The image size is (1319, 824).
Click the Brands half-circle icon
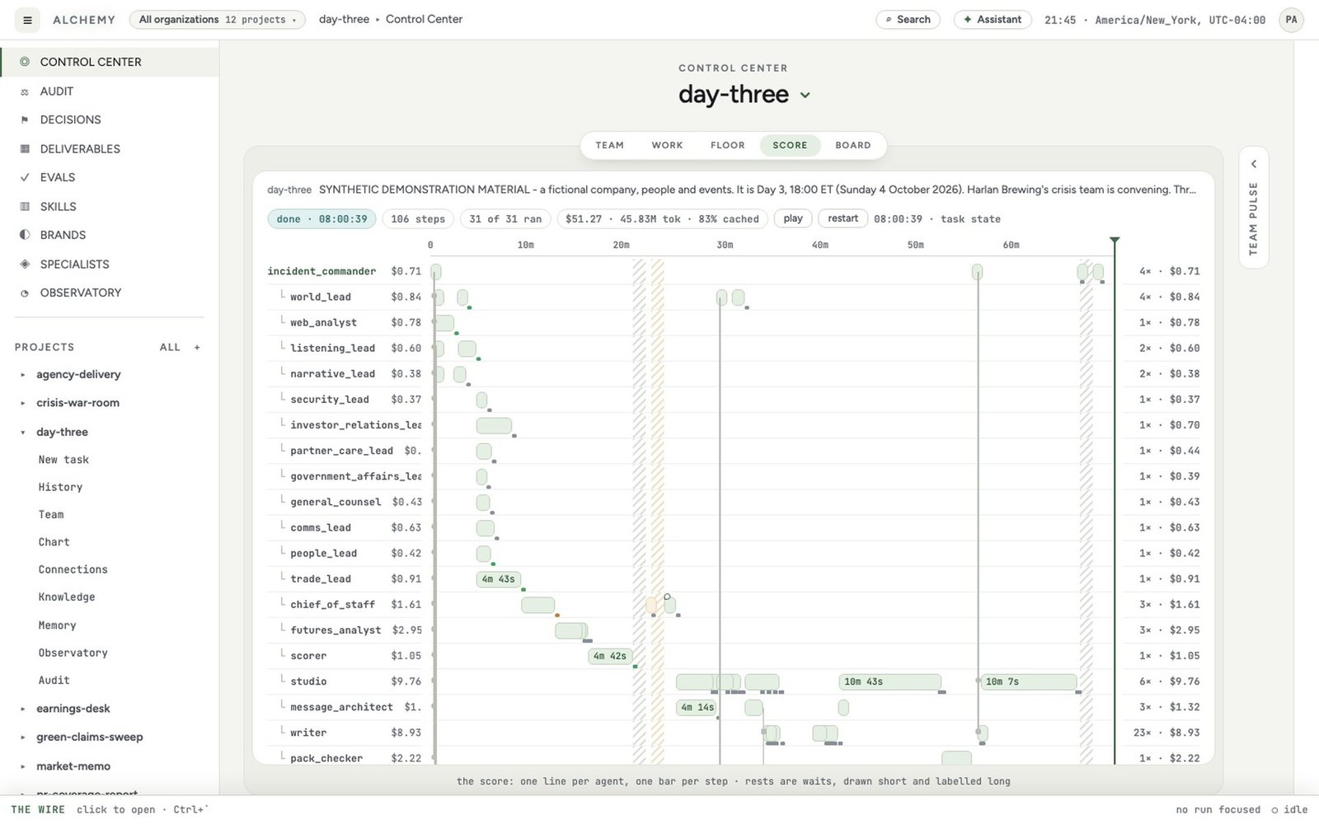tap(25, 236)
